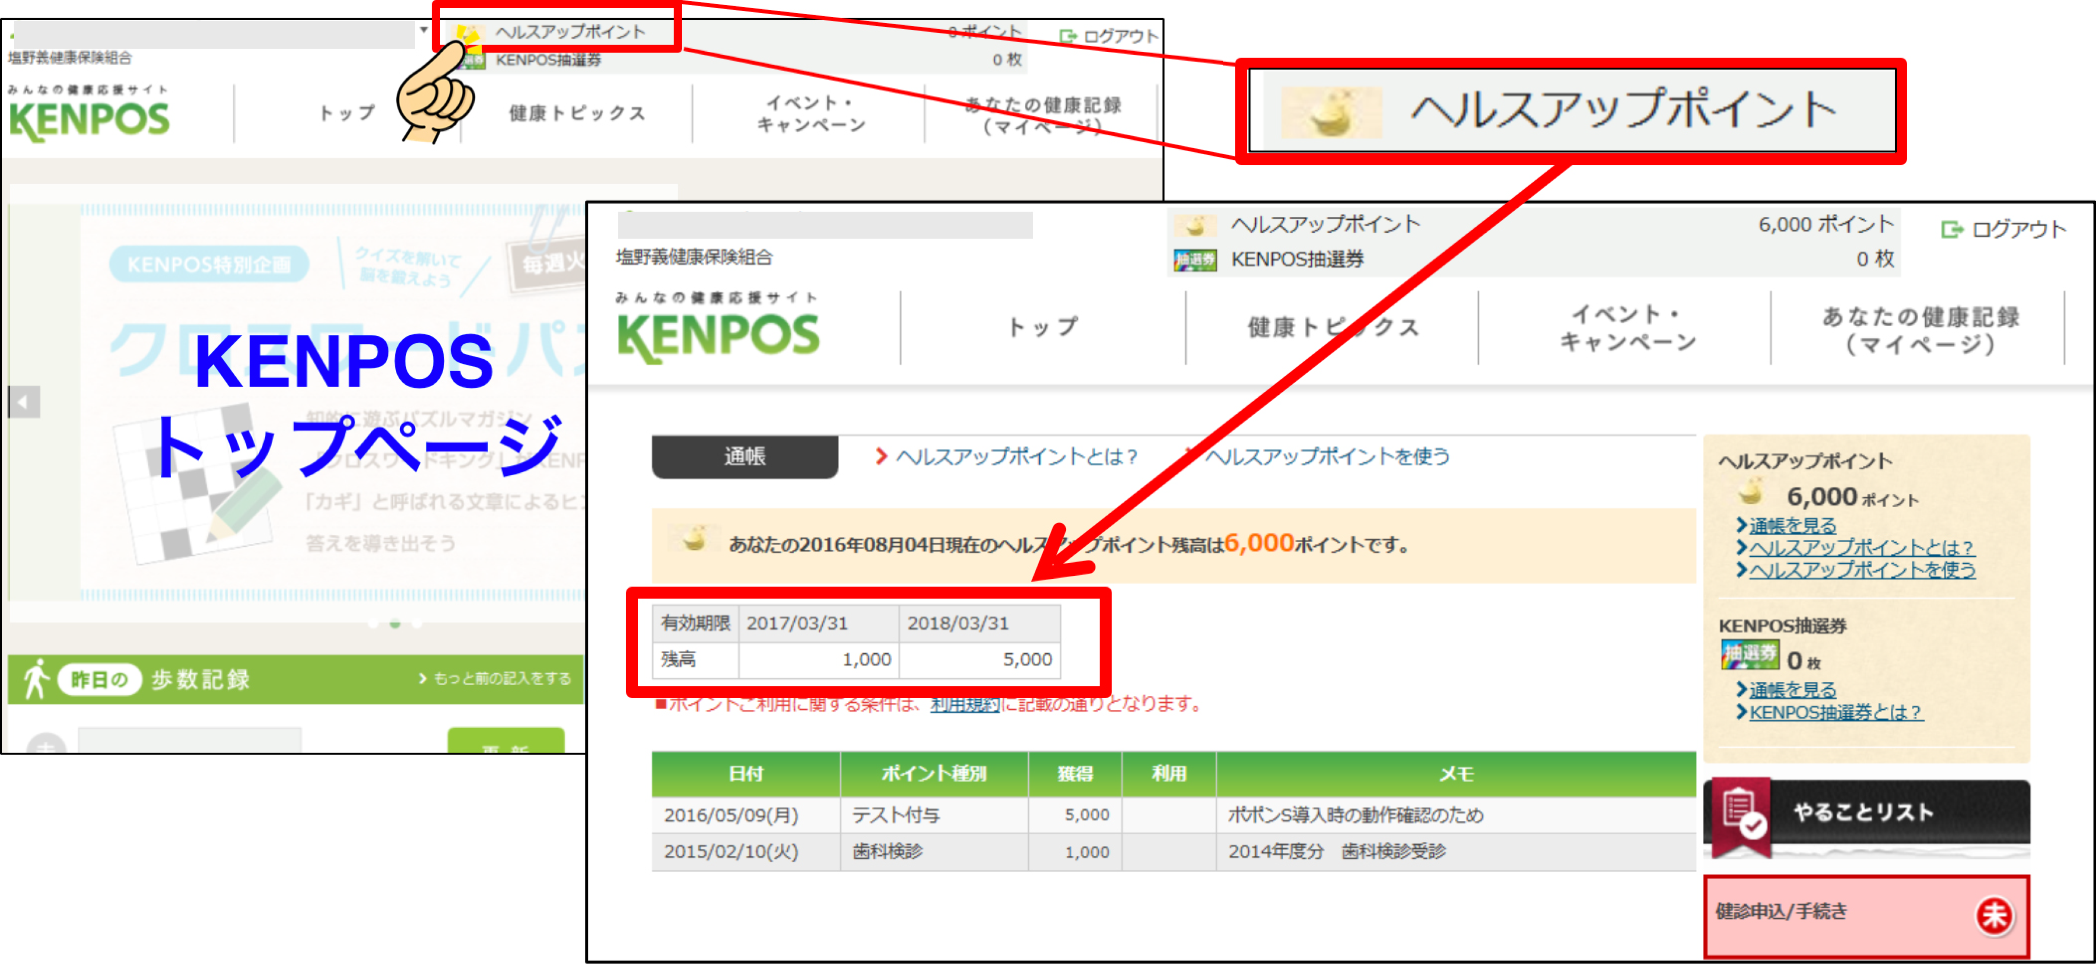2096x964 pixels.
Task: Click step count input field in back window
Action: pos(190,741)
